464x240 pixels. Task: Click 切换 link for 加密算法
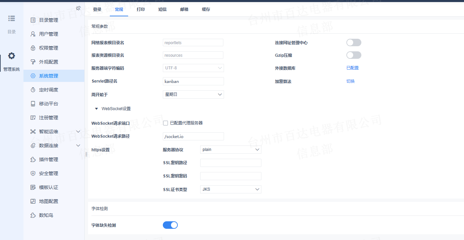click(x=350, y=81)
